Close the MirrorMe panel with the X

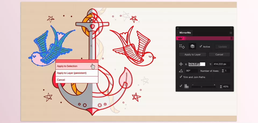(x=178, y=28)
